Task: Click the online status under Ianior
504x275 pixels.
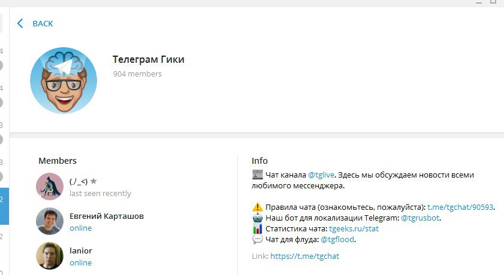Action: (81, 262)
